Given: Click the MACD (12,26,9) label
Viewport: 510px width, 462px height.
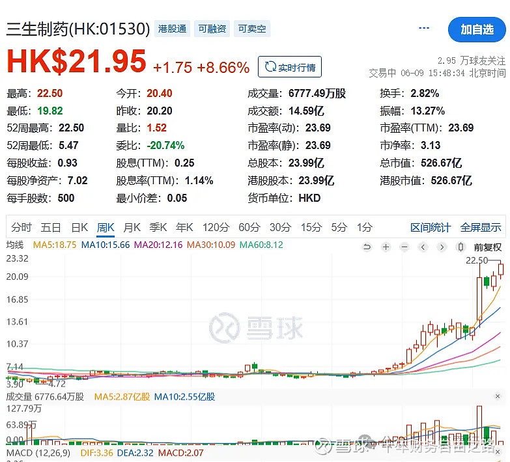Looking at the screenshot, I should point(38,453).
